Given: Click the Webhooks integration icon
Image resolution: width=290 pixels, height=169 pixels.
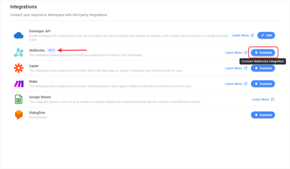Looking at the screenshot, I should click(19, 52).
